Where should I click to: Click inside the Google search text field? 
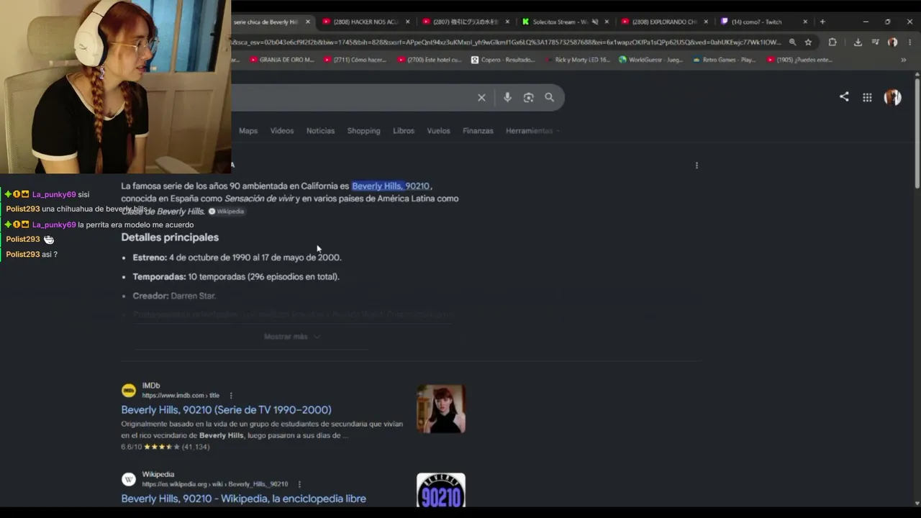(x=351, y=98)
